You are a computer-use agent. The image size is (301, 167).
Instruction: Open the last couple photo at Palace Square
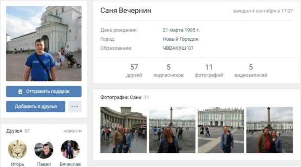270,130
